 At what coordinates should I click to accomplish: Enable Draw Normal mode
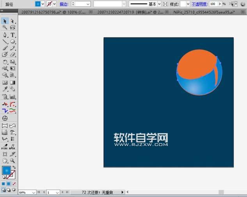[x=4, y=190]
